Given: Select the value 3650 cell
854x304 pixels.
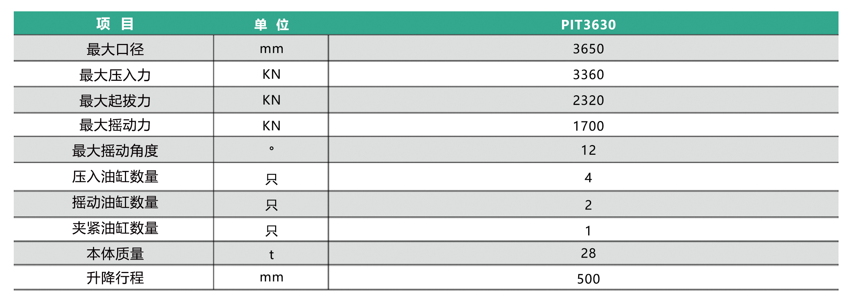Looking at the screenshot, I should 588,49.
